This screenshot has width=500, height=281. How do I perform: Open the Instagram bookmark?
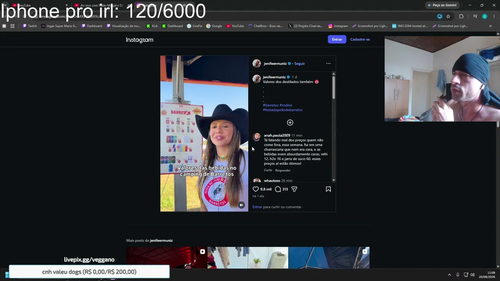338,26
